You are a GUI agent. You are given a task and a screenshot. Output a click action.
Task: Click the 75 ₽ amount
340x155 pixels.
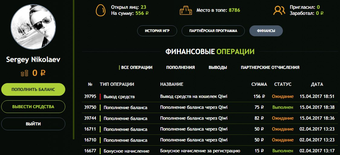(x=259, y=107)
